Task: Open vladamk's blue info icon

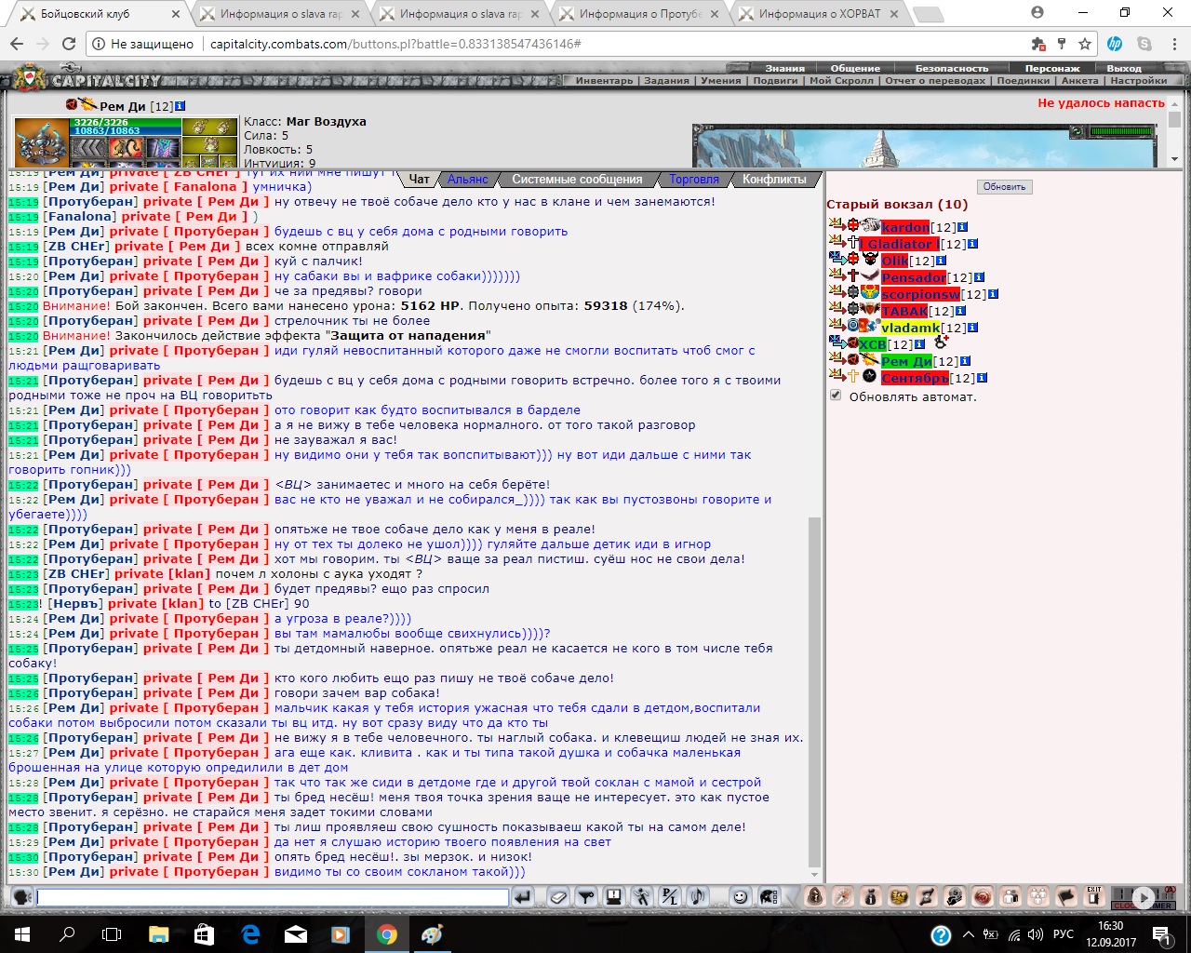Action: click(973, 328)
